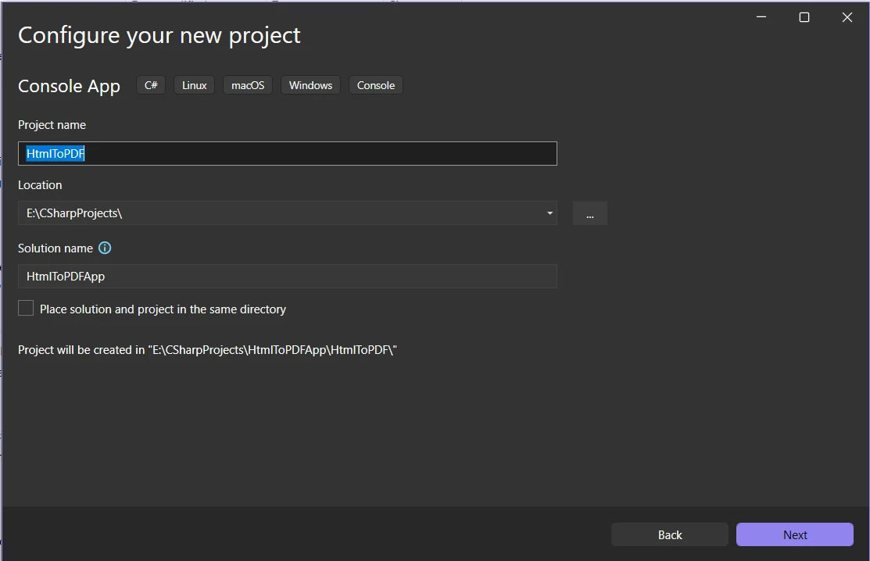Screen dimensions: 870x561
Task: Go Back to the previous step
Action: (x=669, y=534)
